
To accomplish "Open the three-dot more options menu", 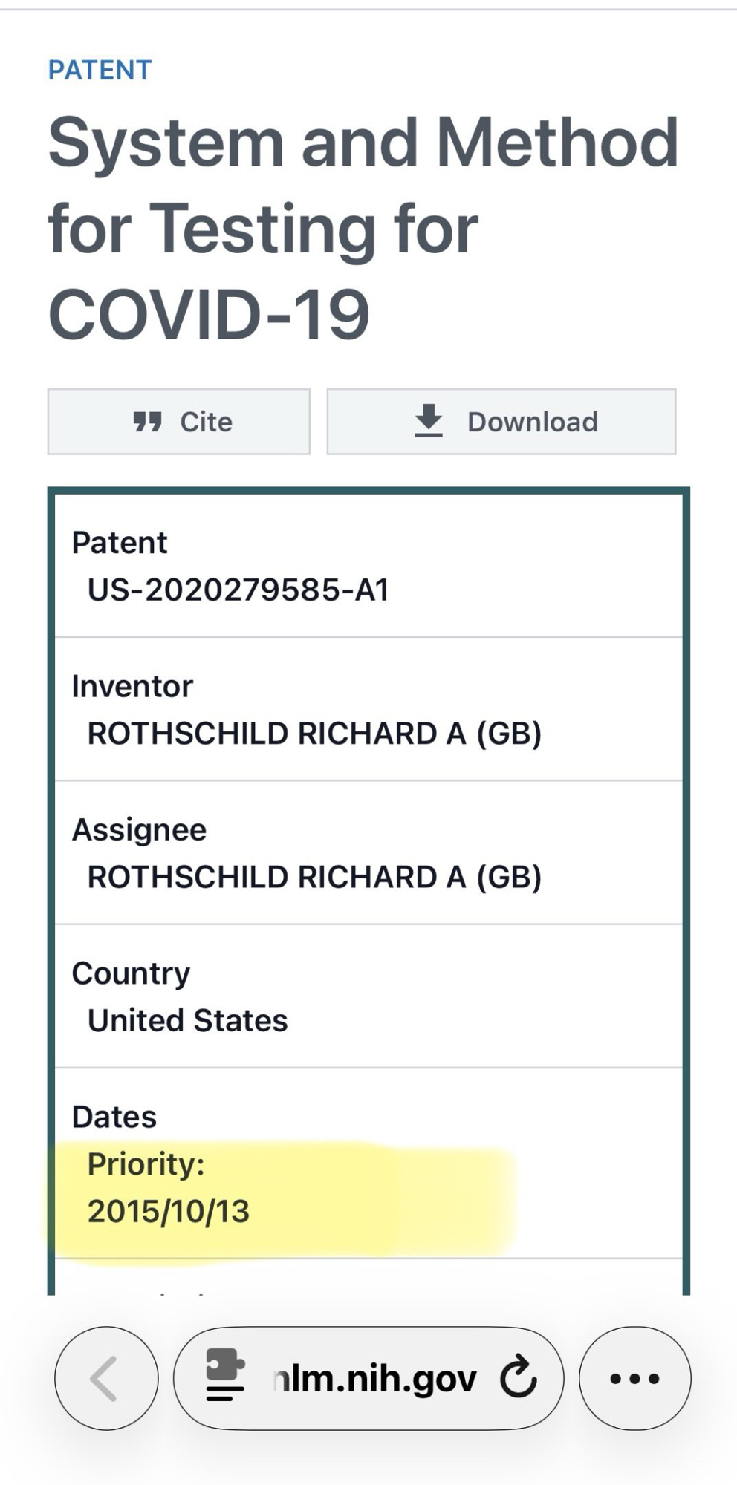I will point(634,1379).
